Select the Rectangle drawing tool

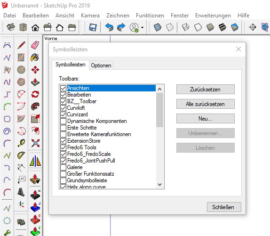coord(21,57)
